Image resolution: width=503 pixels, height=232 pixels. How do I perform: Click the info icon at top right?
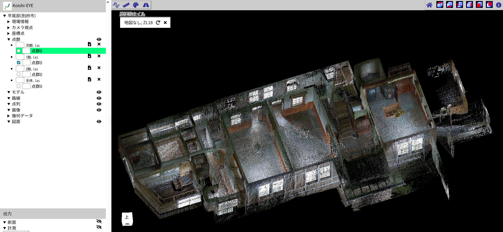tap(499, 5)
